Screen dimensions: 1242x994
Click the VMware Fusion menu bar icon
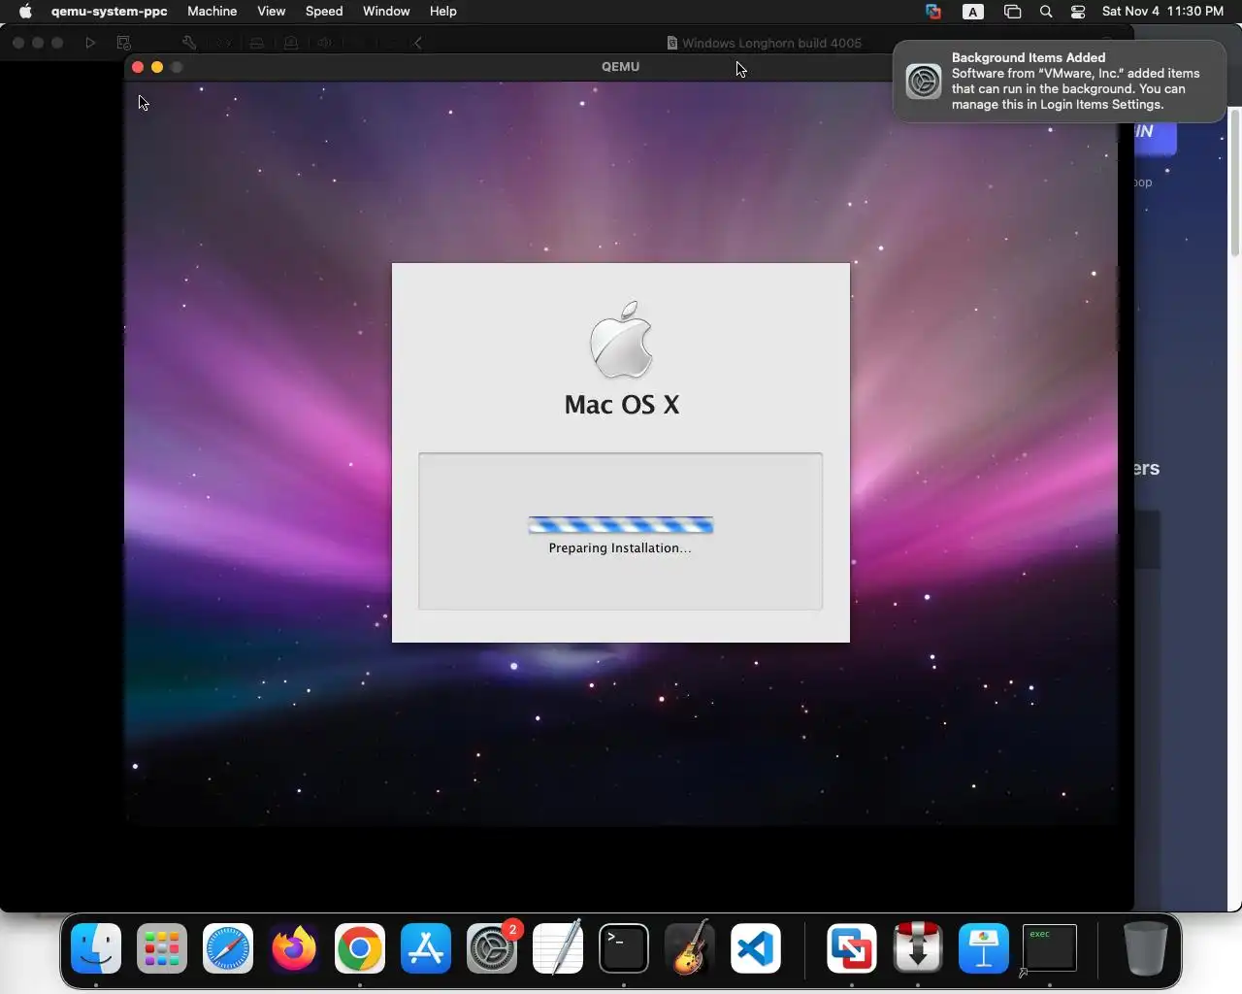pos(932,12)
